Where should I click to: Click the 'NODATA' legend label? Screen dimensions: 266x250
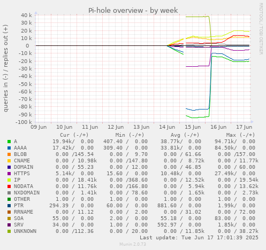[24, 186]
